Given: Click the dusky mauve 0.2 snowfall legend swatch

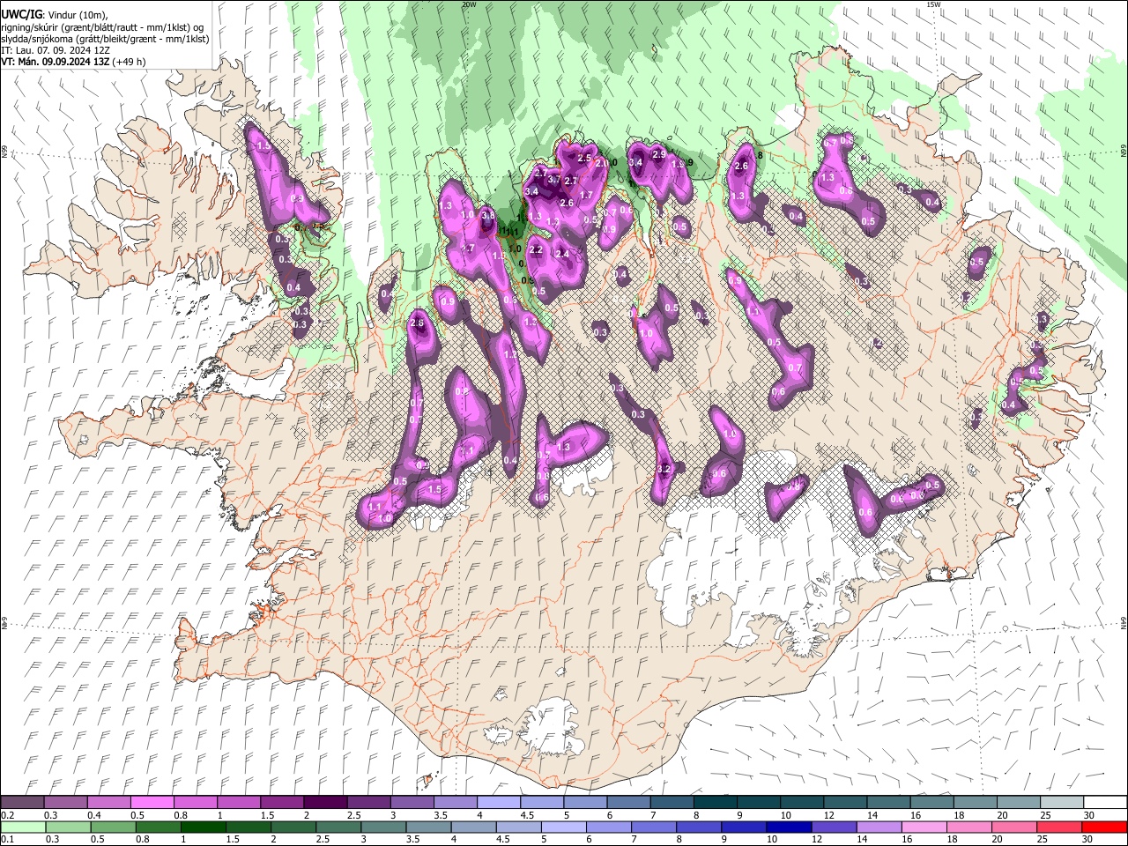Looking at the screenshot, I should (22, 803).
